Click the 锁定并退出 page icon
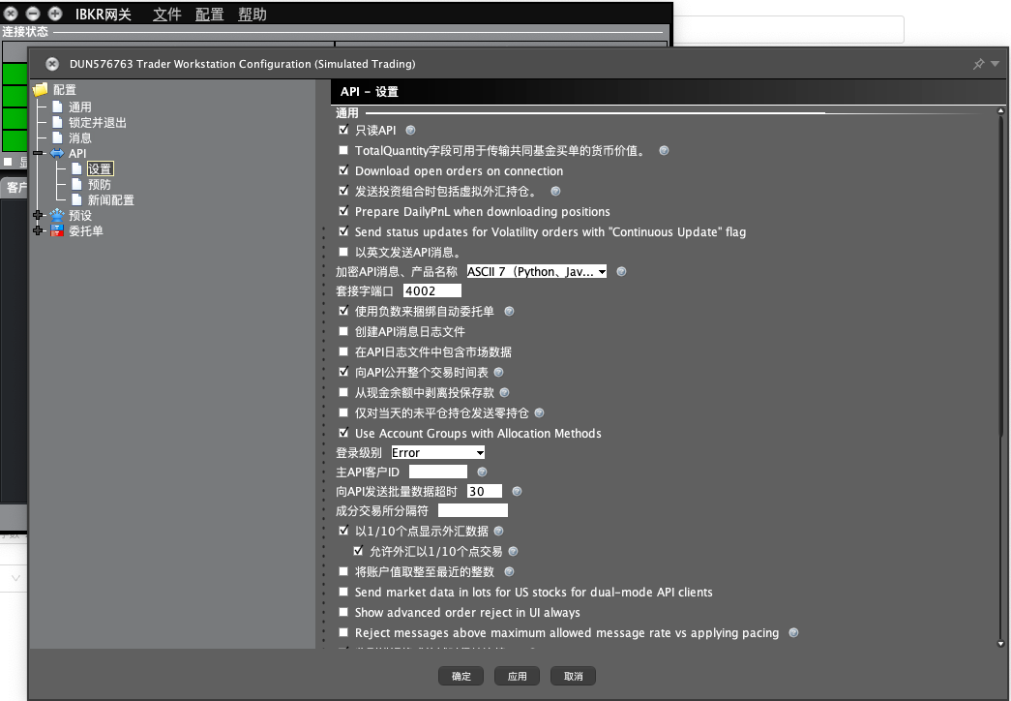 pyautogui.click(x=57, y=122)
